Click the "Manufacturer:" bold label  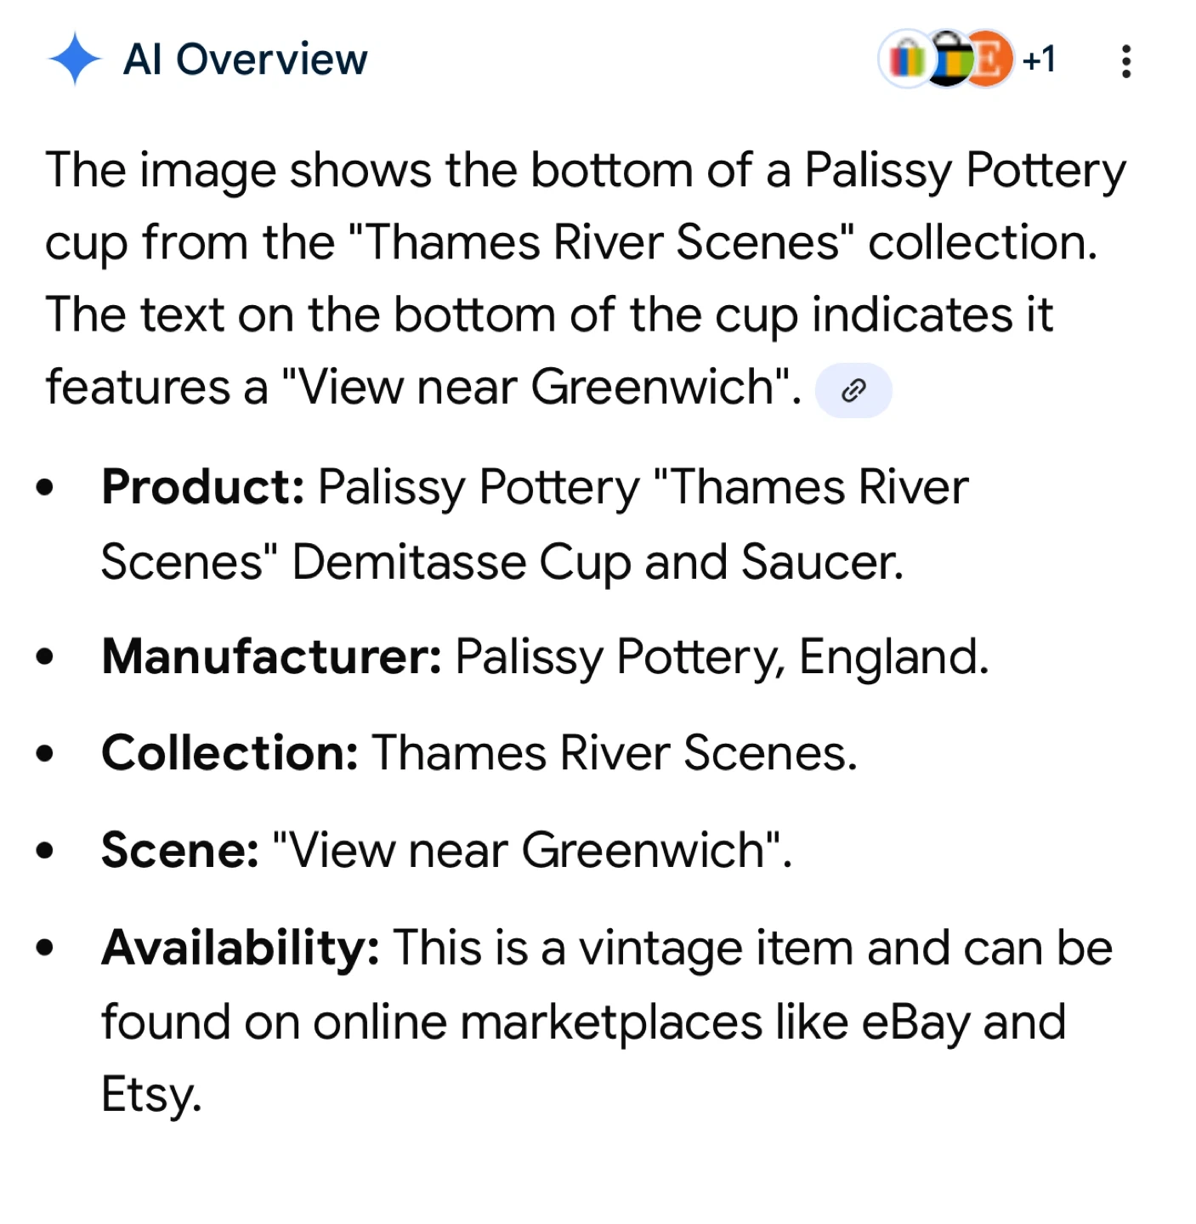[x=271, y=657]
